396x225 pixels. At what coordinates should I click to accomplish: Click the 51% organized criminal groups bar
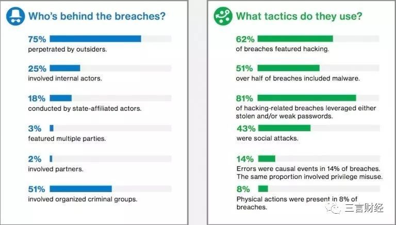(81, 188)
